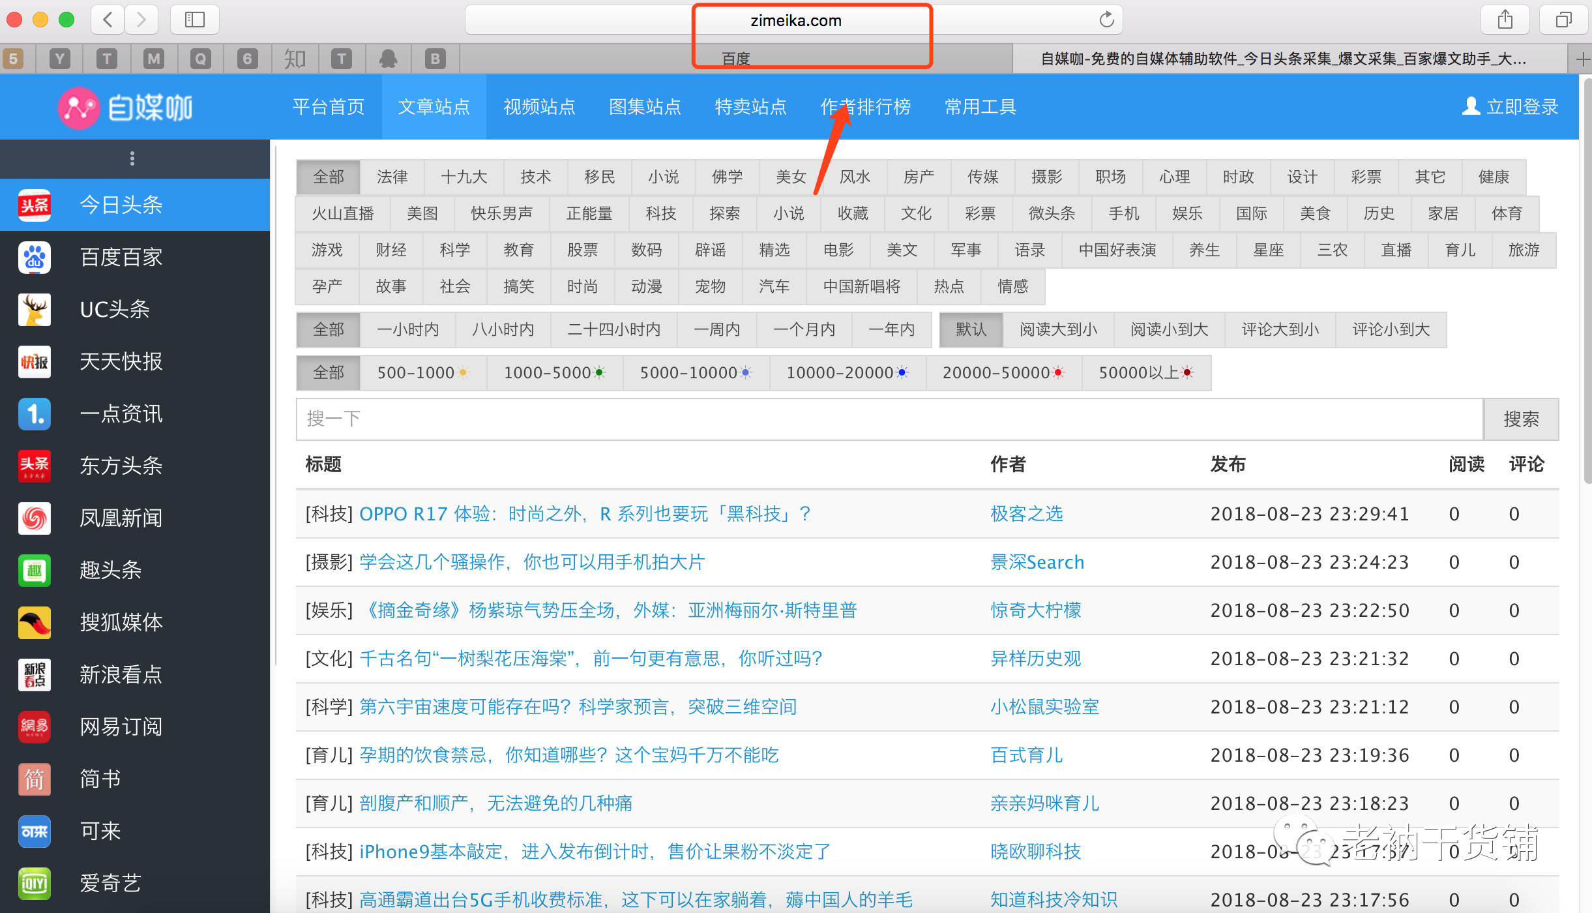The image size is (1592, 913).
Task: Open the 特卖站点 tab
Action: 751,106
